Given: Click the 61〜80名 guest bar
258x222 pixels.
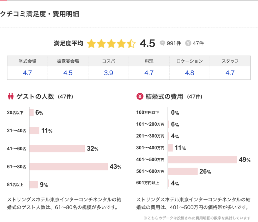Looking at the screenshot, I should [x=69, y=167].
